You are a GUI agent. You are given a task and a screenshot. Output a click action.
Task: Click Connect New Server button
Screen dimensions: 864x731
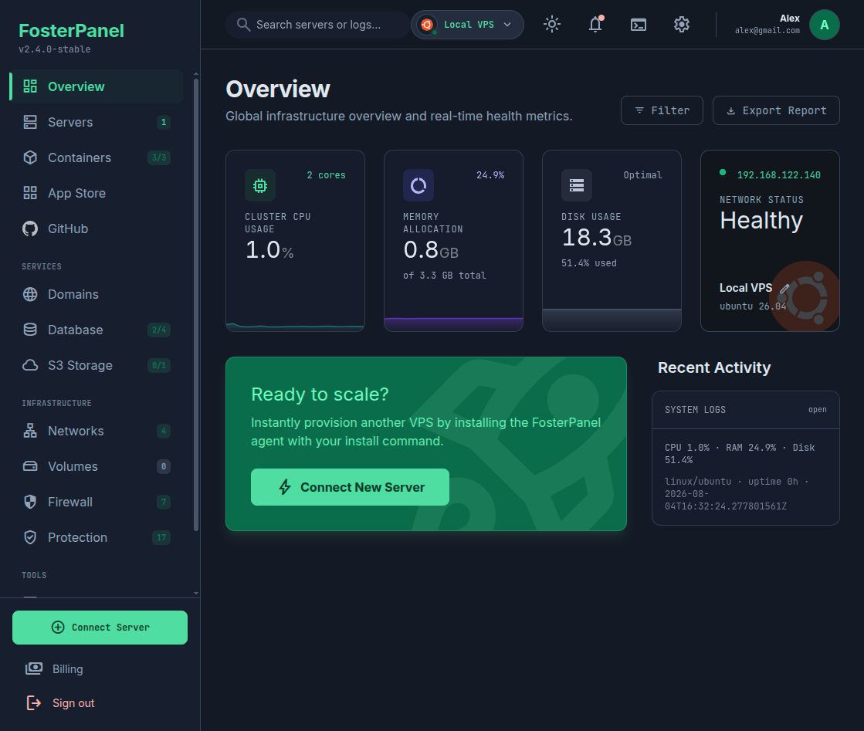350,487
